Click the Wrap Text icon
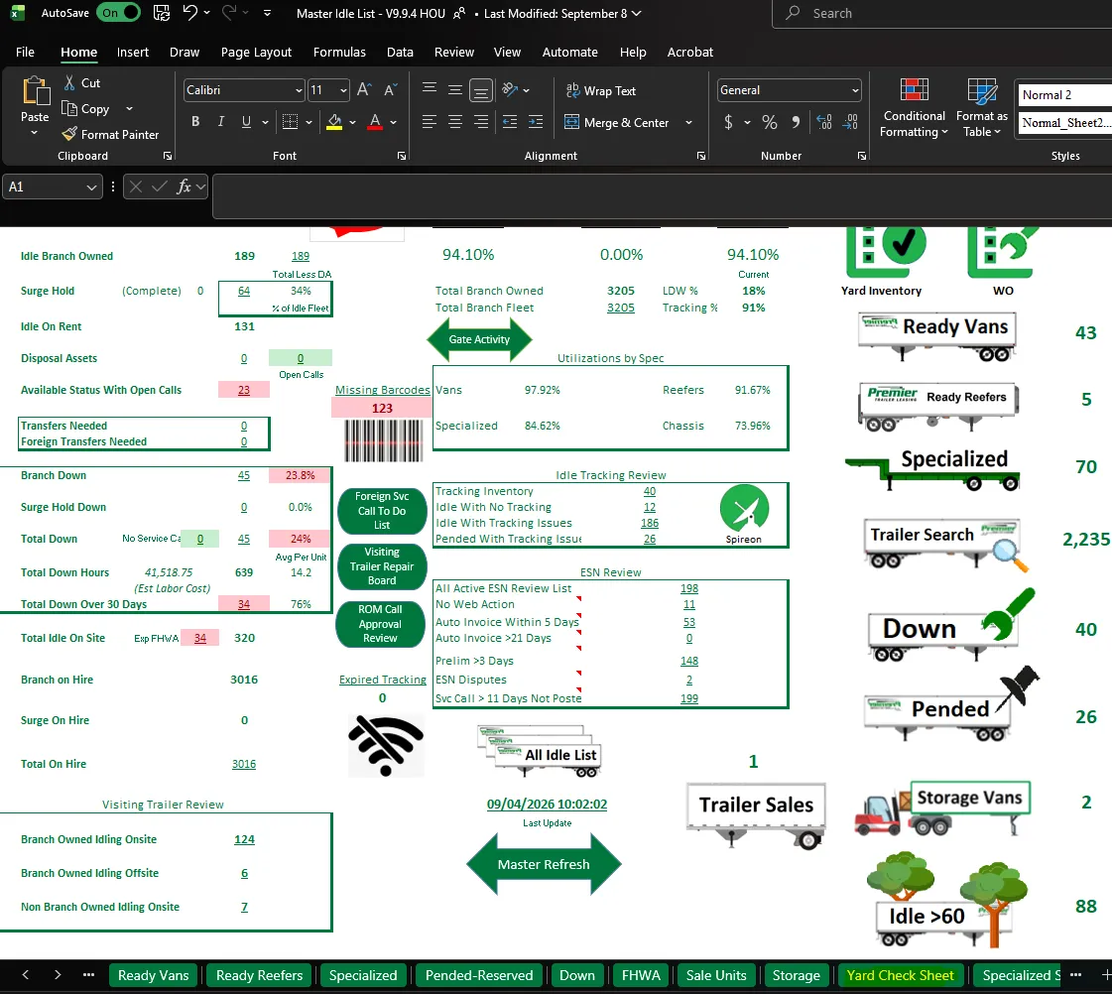Viewport: 1112px width, 994px height. pos(572,90)
